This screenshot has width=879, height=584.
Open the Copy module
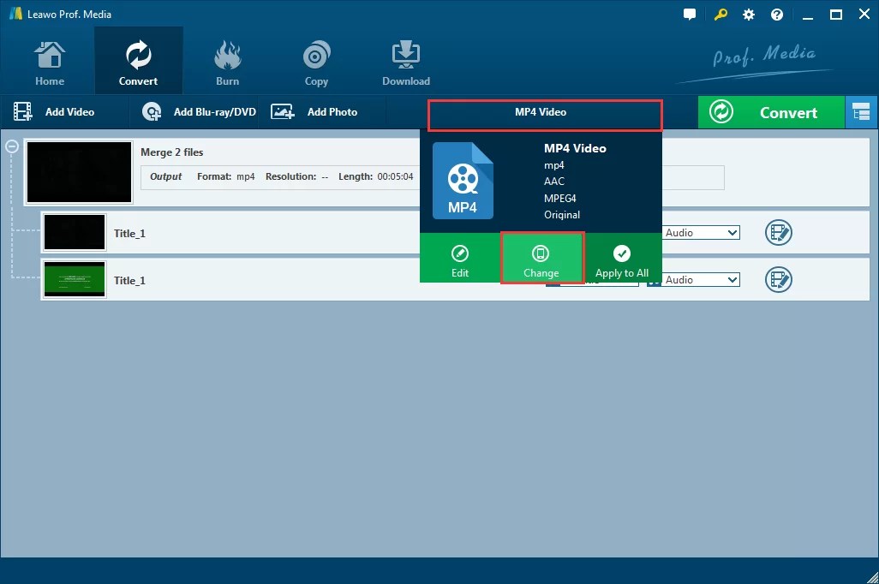click(x=316, y=63)
